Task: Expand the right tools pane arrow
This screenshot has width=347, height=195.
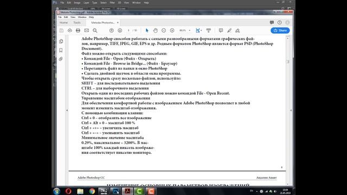Action: click(291, 110)
